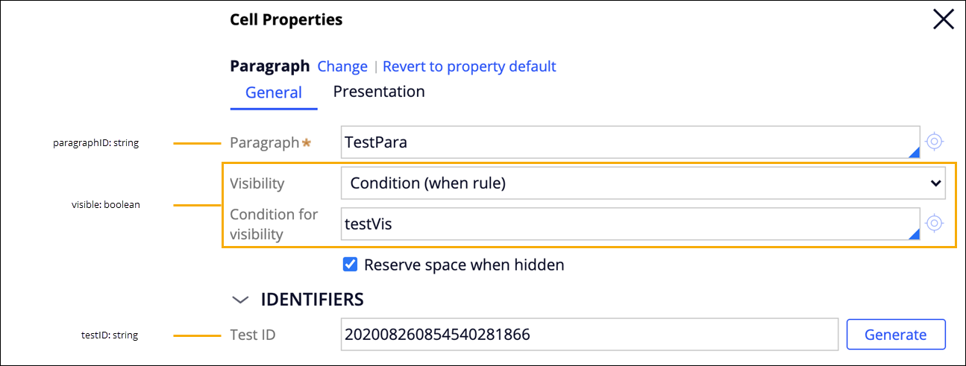Close the Cell Properties dialog
Viewport: 966px width, 366px height.
click(x=944, y=20)
